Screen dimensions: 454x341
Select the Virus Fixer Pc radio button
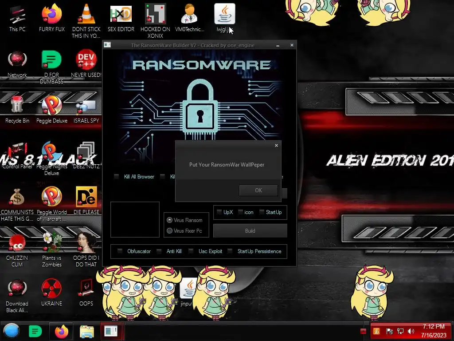click(170, 231)
